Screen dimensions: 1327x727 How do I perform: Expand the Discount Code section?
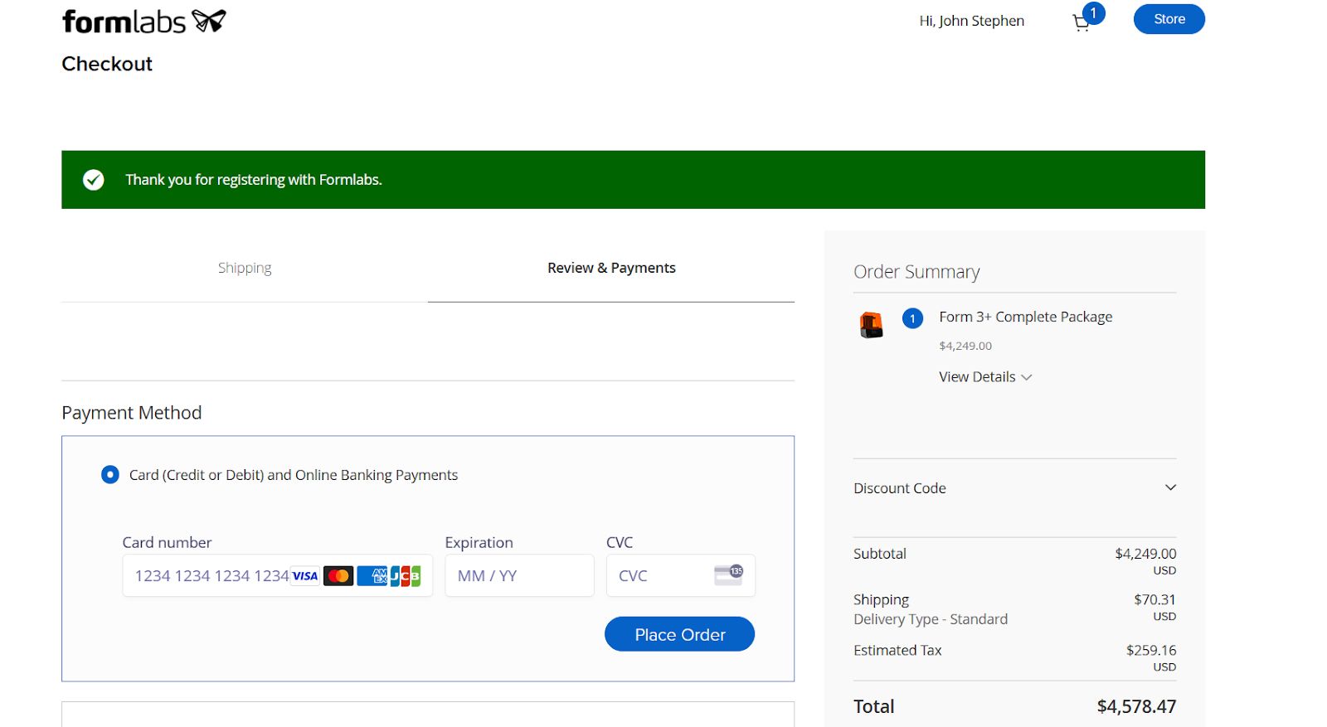[1014, 488]
